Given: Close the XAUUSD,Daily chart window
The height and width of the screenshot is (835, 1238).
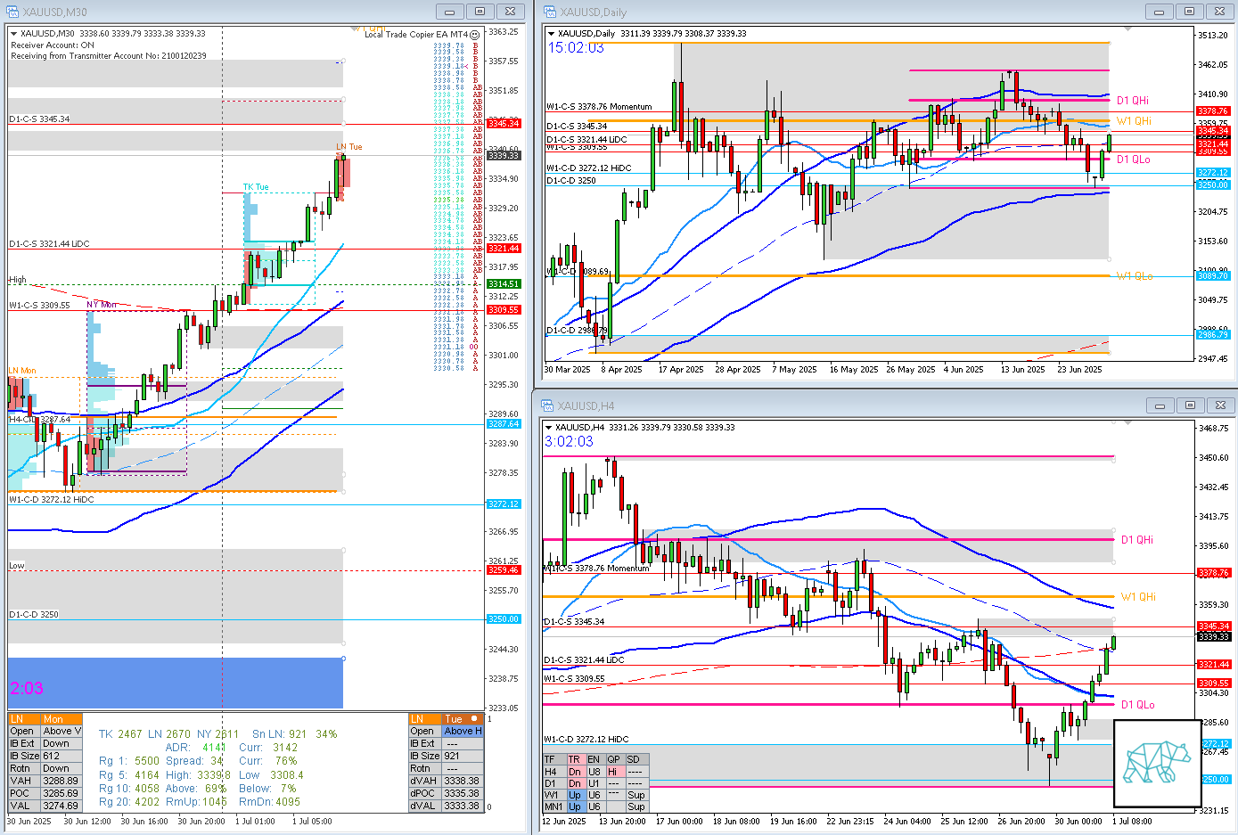Looking at the screenshot, I should [x=1219, y=12].
